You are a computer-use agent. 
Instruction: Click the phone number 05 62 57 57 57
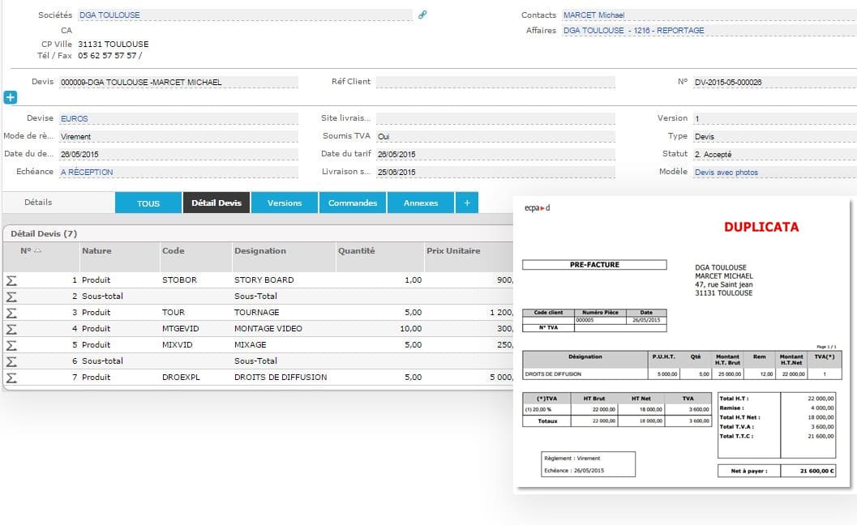[107, 56]
